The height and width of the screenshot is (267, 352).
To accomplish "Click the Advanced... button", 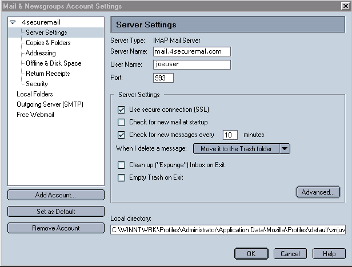I will [x=318, y=192].
